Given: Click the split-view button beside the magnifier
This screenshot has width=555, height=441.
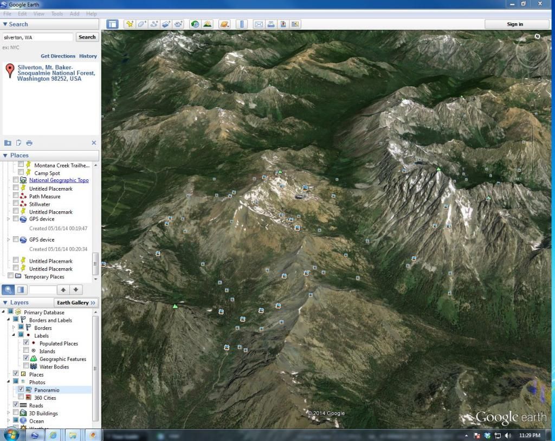Looking at the screenshot, I should pyautogui.click(x=21, y=289).
